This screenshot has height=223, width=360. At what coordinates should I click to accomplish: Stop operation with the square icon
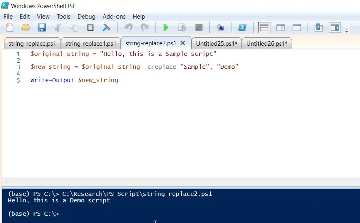tap(199, 28)
